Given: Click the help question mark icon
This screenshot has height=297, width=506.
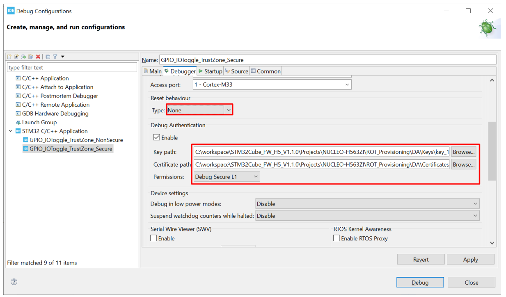Looking at the screenshot, I should [14, 282].
